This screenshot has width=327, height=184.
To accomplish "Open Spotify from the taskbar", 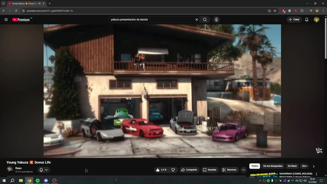I will click(38, 181).
